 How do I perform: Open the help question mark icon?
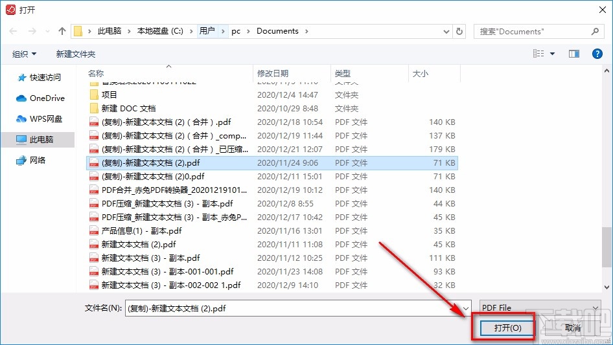coord(597,54)
